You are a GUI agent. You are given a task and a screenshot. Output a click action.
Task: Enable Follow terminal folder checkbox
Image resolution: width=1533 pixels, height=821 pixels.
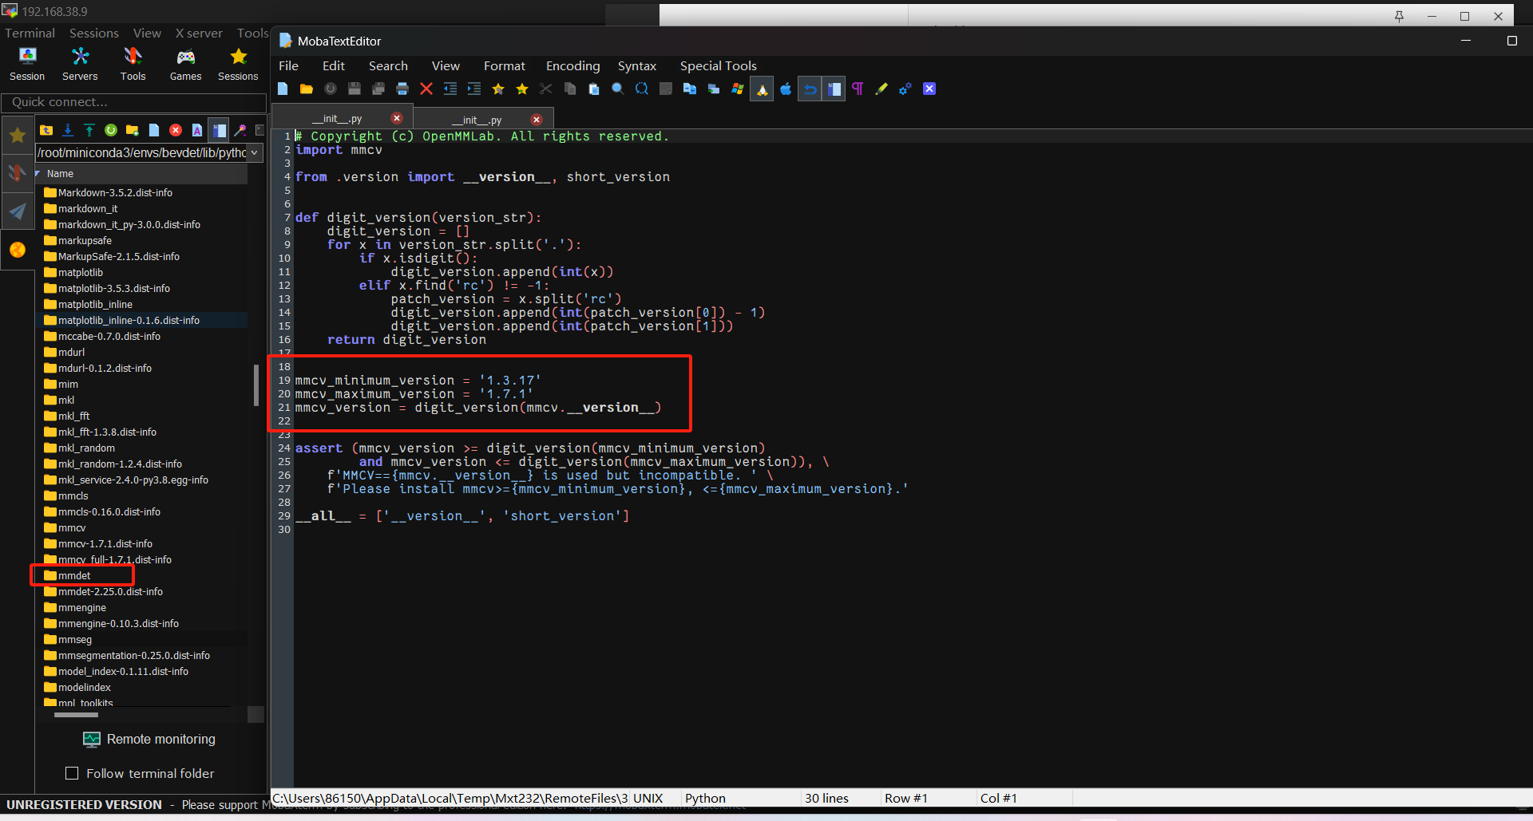72,773
